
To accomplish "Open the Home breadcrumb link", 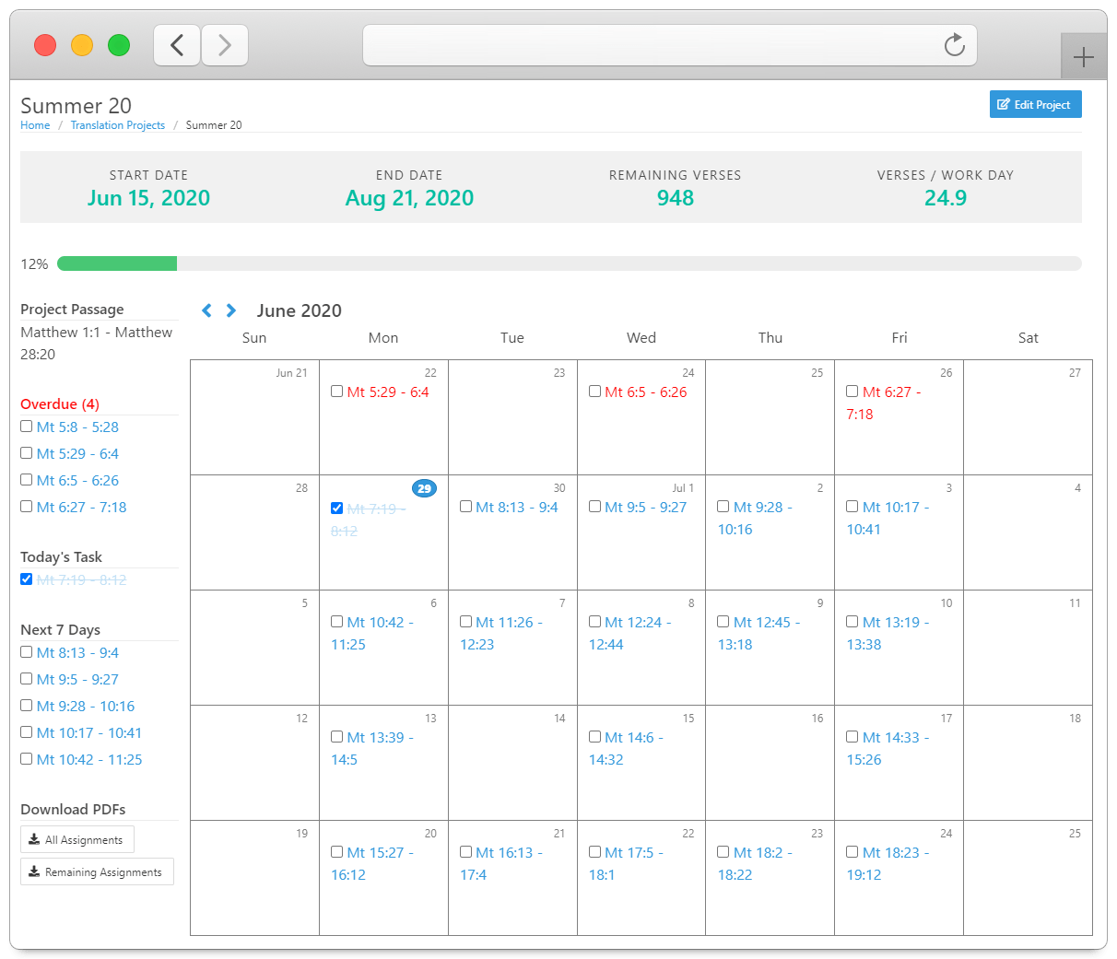I will pos(35,124).
